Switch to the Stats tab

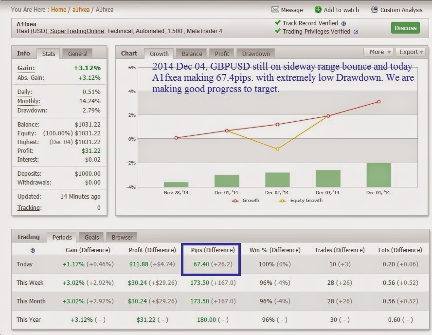click(49, 54)
